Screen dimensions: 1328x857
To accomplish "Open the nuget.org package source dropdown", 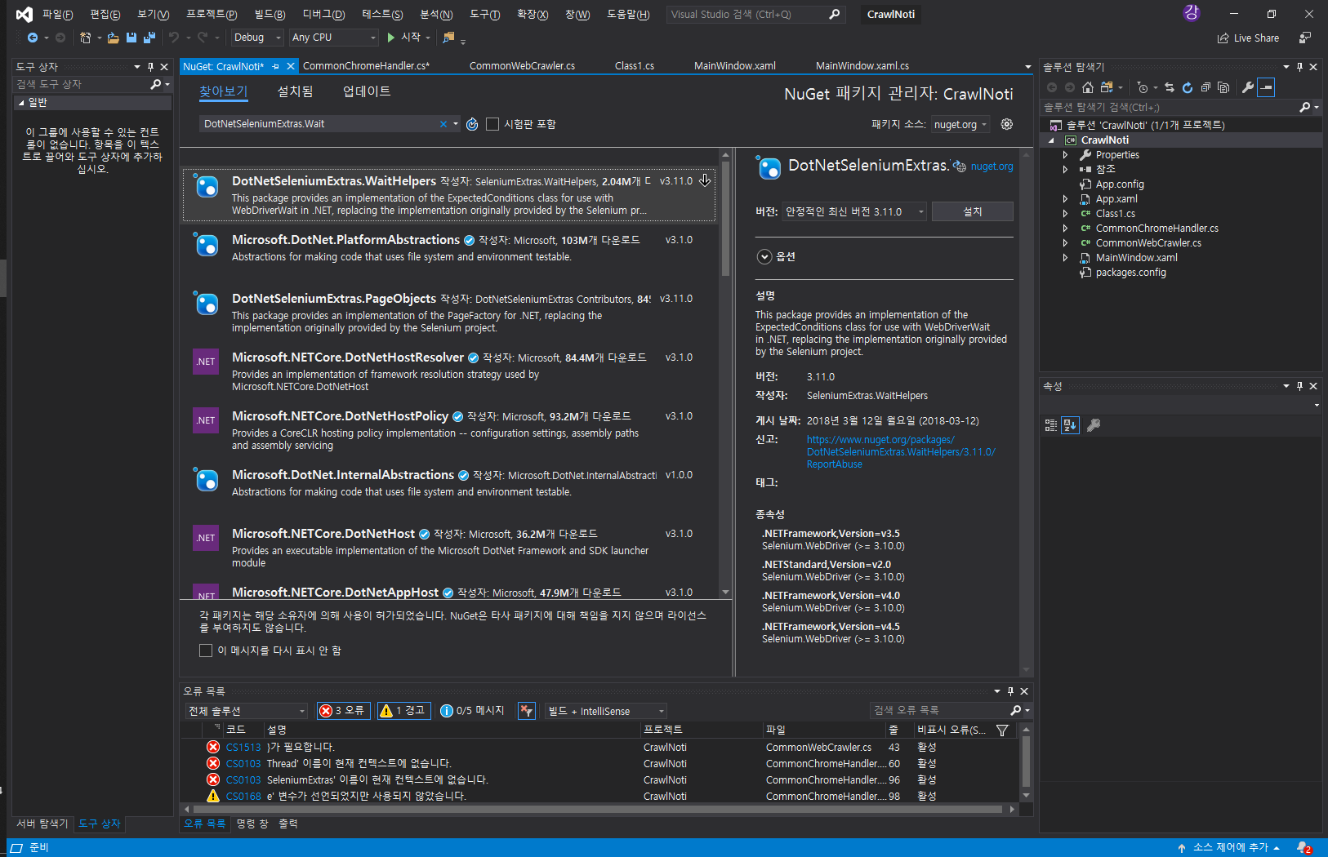I will [x=960, y=124].
